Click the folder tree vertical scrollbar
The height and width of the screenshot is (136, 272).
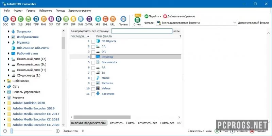63,43
